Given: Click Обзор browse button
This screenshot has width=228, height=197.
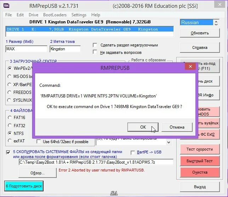Looking at the screenshot, I should (38, 173).
